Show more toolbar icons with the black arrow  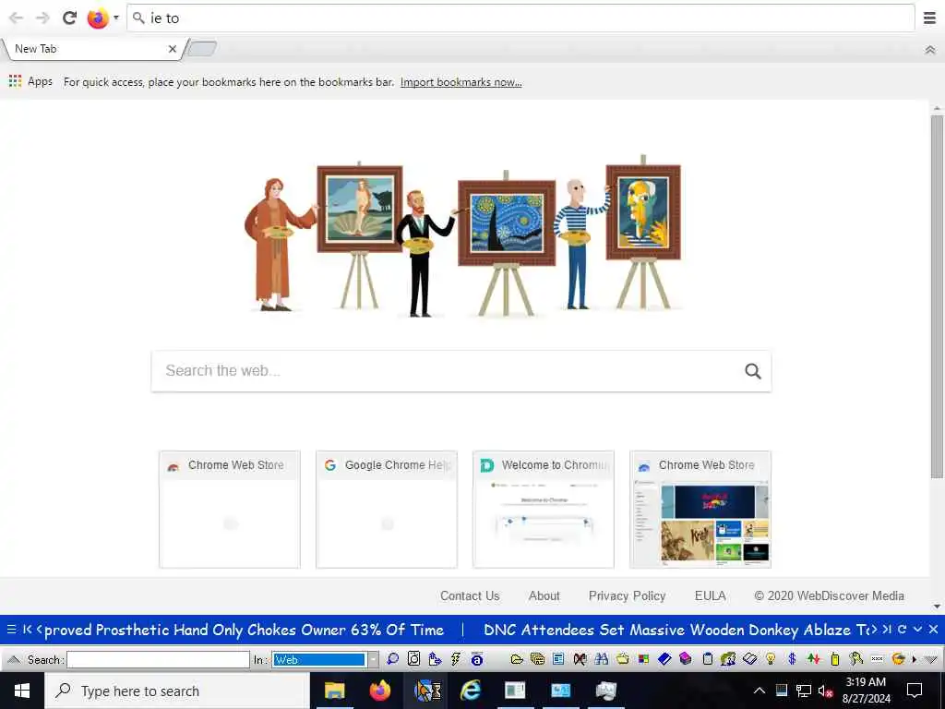coord(915,659)
